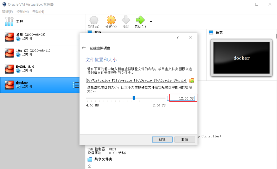Open the 新建(N) new VM tool

click(94, 22)
